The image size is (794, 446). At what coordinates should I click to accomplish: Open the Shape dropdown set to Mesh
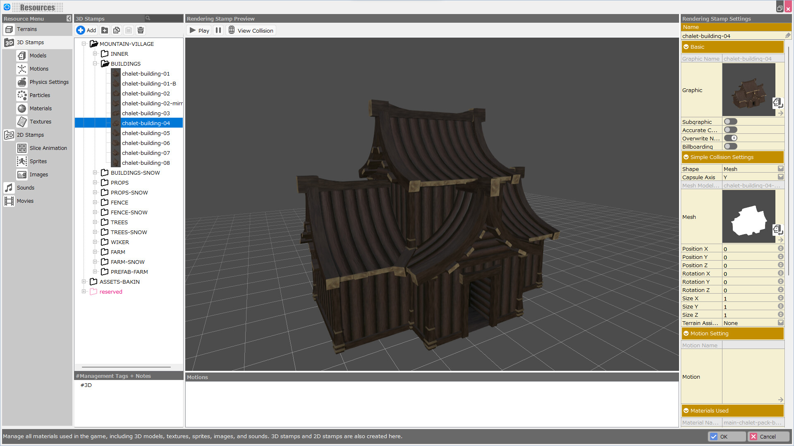click(x=781, y=168)
